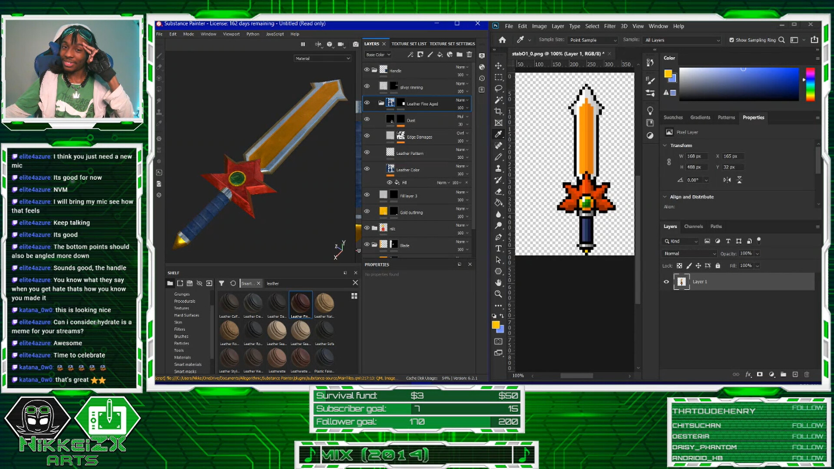
Task: Open the Base Color channel dropdown
Action: click(x=377, y=54)
